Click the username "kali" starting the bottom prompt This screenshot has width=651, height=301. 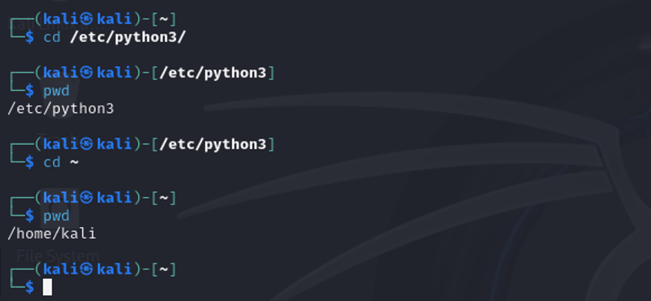coord(61,268)
